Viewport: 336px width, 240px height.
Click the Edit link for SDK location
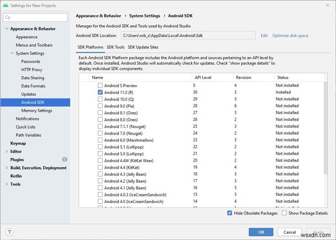[x=264, y=35]
